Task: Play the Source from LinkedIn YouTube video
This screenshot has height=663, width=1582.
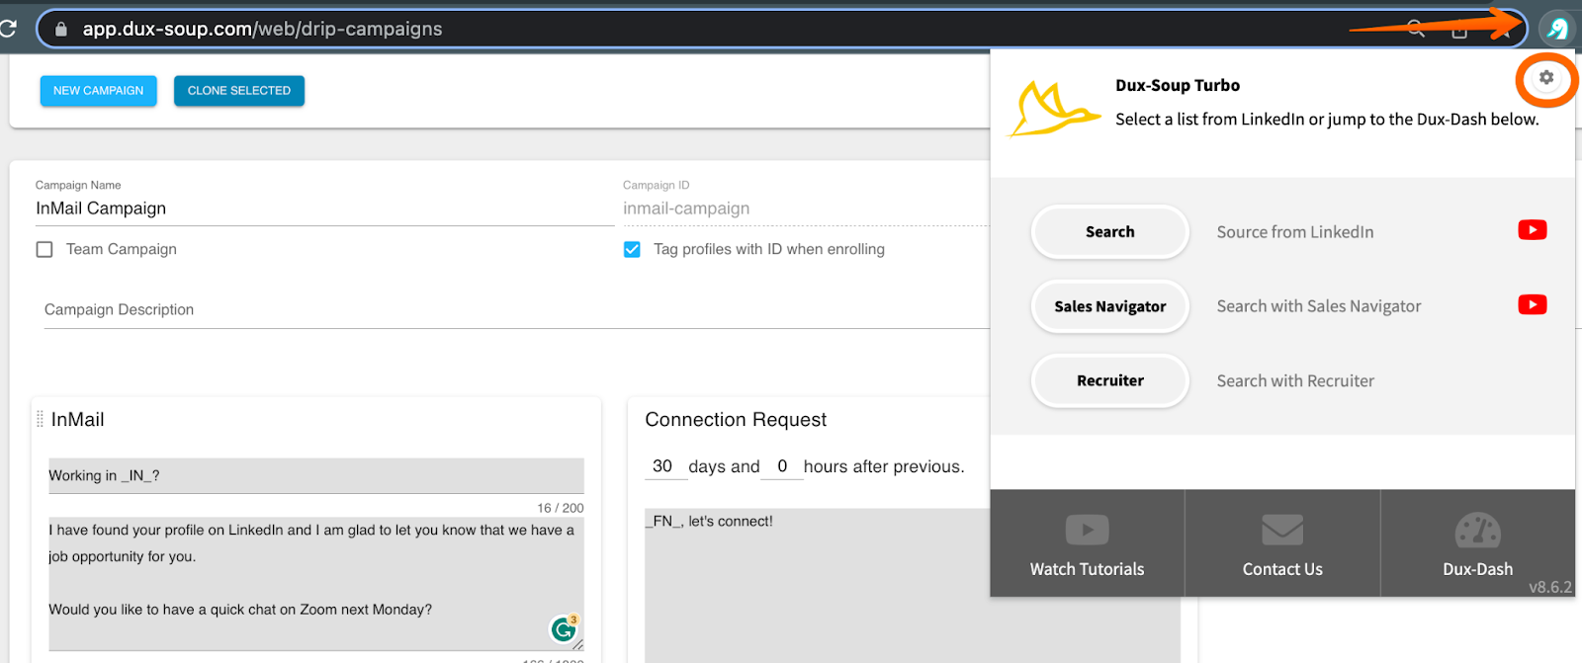Action: tap(1533, 230)
